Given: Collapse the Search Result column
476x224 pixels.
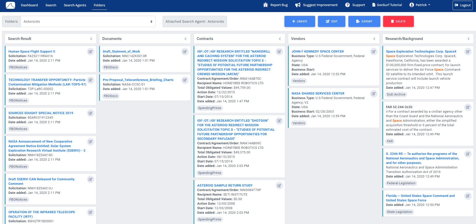Looking at the screenshot, I should (91, 39).
